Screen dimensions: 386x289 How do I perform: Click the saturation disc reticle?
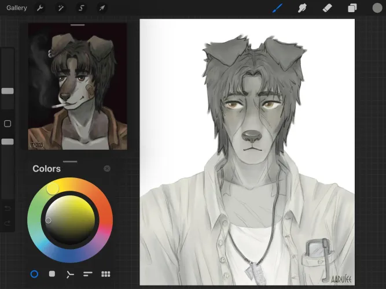pos(48,221)
